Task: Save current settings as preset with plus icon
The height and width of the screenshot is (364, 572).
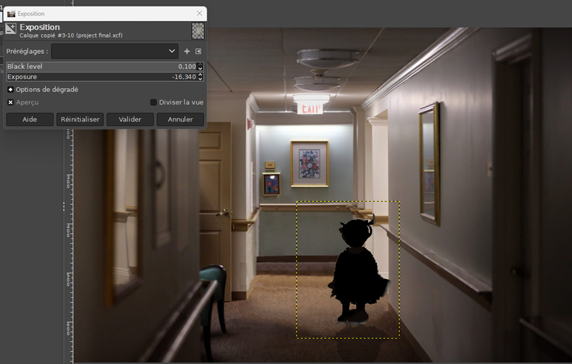Action: pos(187,51)
